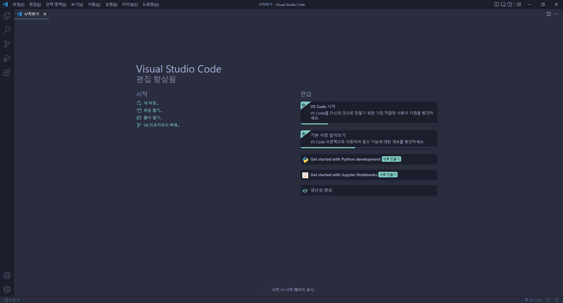This screenshot has height=303, width=563.
Task: Click the 파일 열기... link
Action: [153, 110]
